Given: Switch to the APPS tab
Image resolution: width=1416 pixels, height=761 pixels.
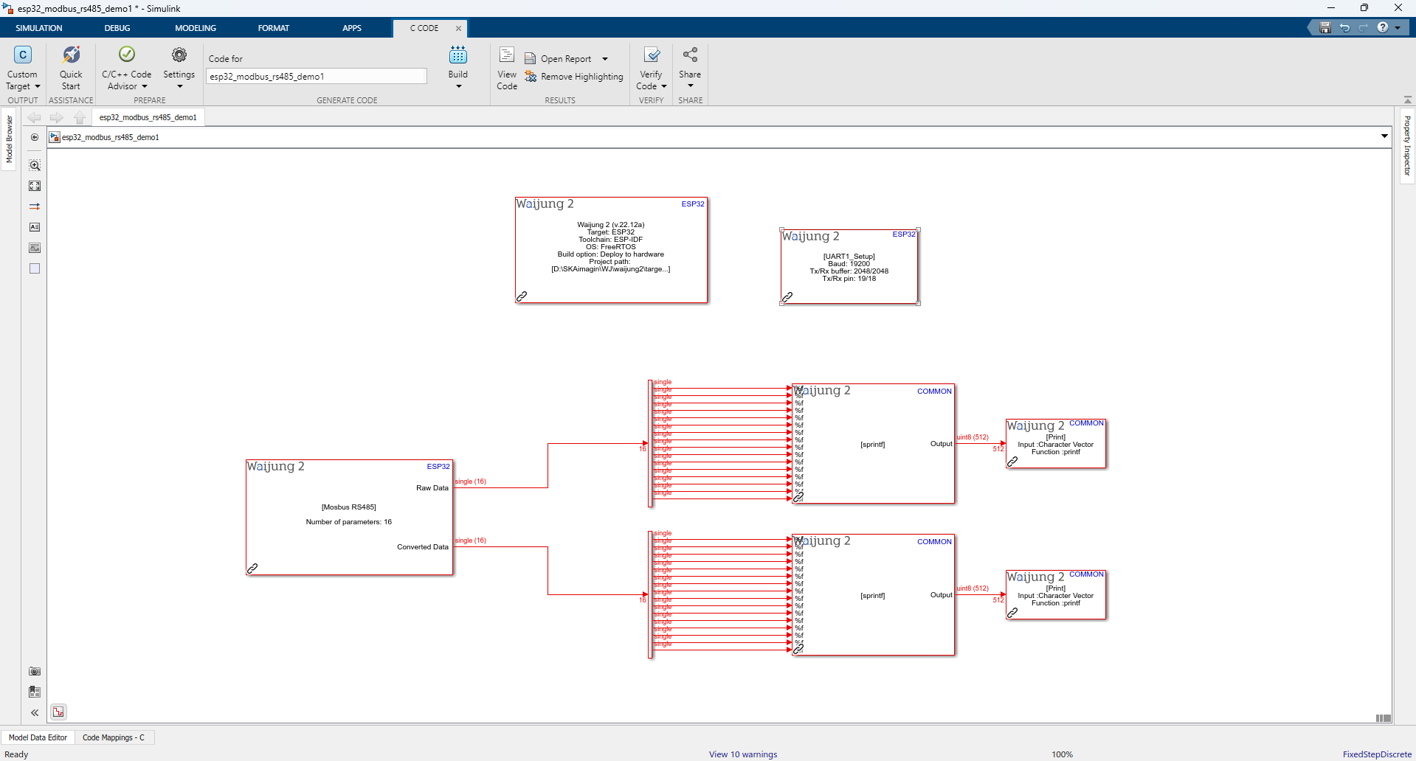Looking at the screenshot, I should coord(352,28).
